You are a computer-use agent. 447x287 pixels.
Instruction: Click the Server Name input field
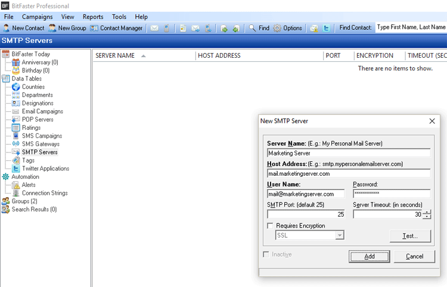349,153
